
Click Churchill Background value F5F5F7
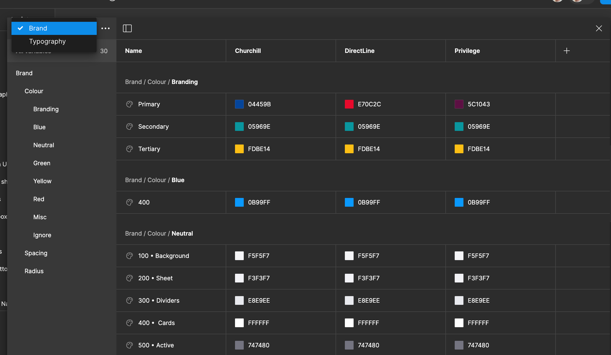pyautogui.click(x=259, y=256)
